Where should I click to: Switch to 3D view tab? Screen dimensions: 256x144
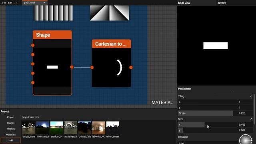pos(222,3)
